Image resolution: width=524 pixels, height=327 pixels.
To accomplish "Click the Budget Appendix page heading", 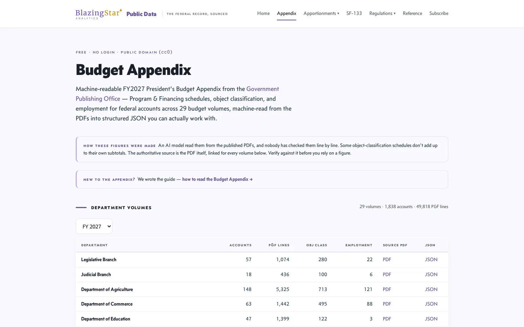I will pyautogui.click(x=133, y=70).
